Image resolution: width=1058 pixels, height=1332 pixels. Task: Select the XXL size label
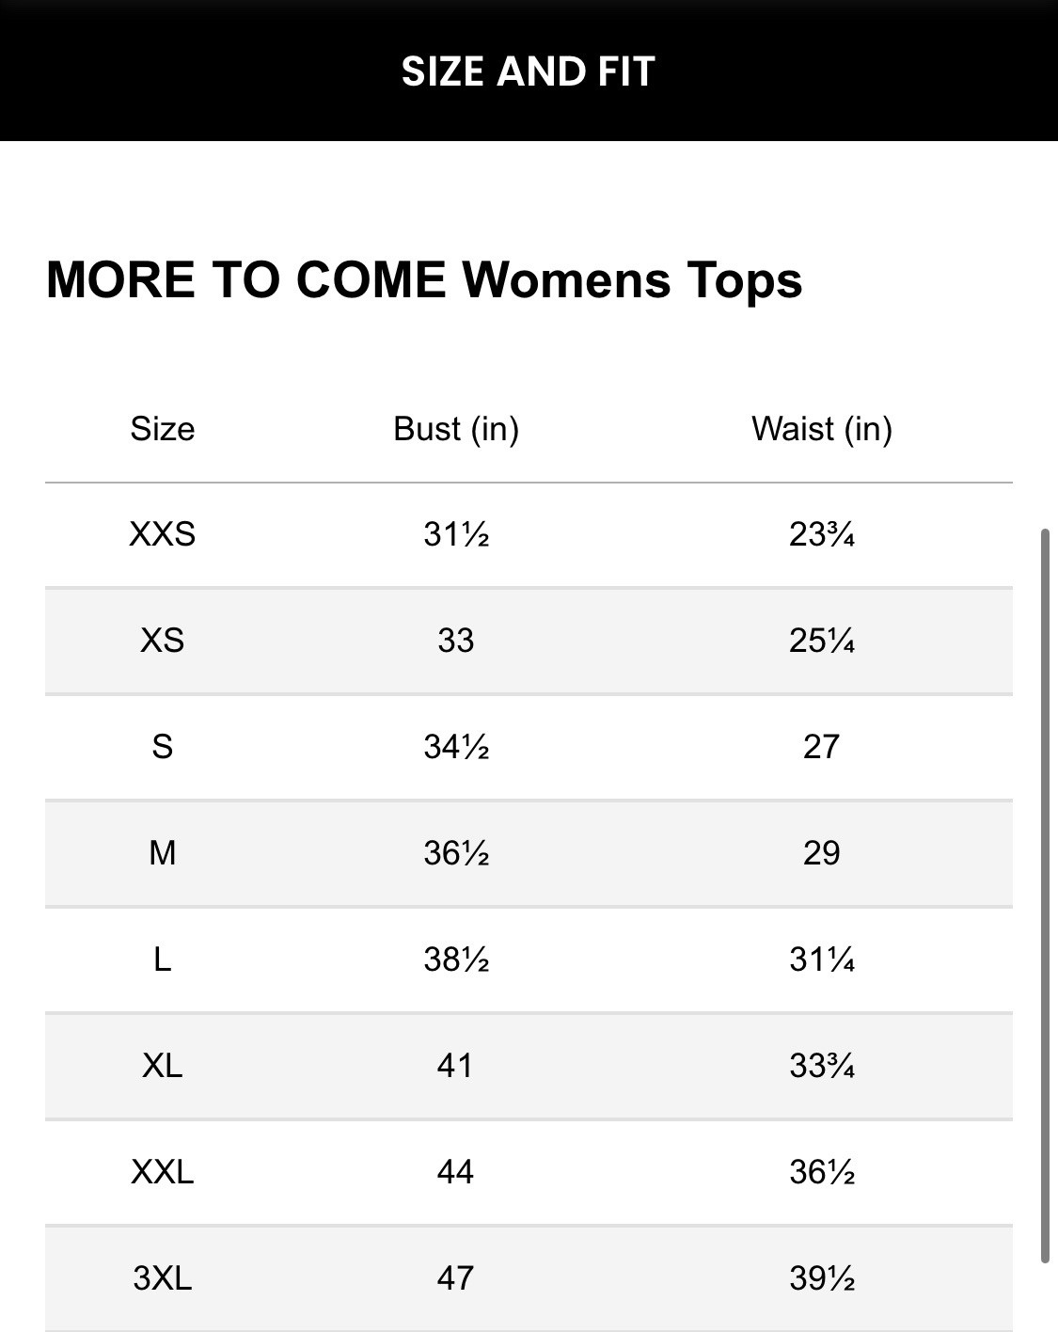(x=163, y=1172)
